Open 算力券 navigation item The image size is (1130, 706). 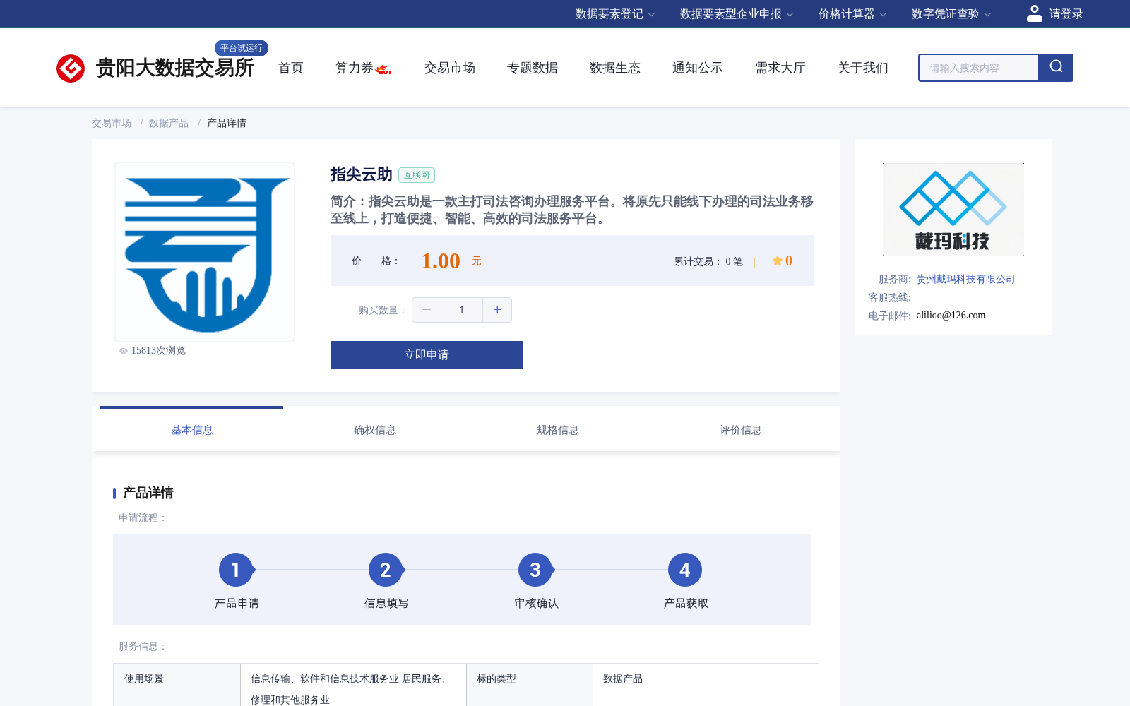tap(354, 68)
